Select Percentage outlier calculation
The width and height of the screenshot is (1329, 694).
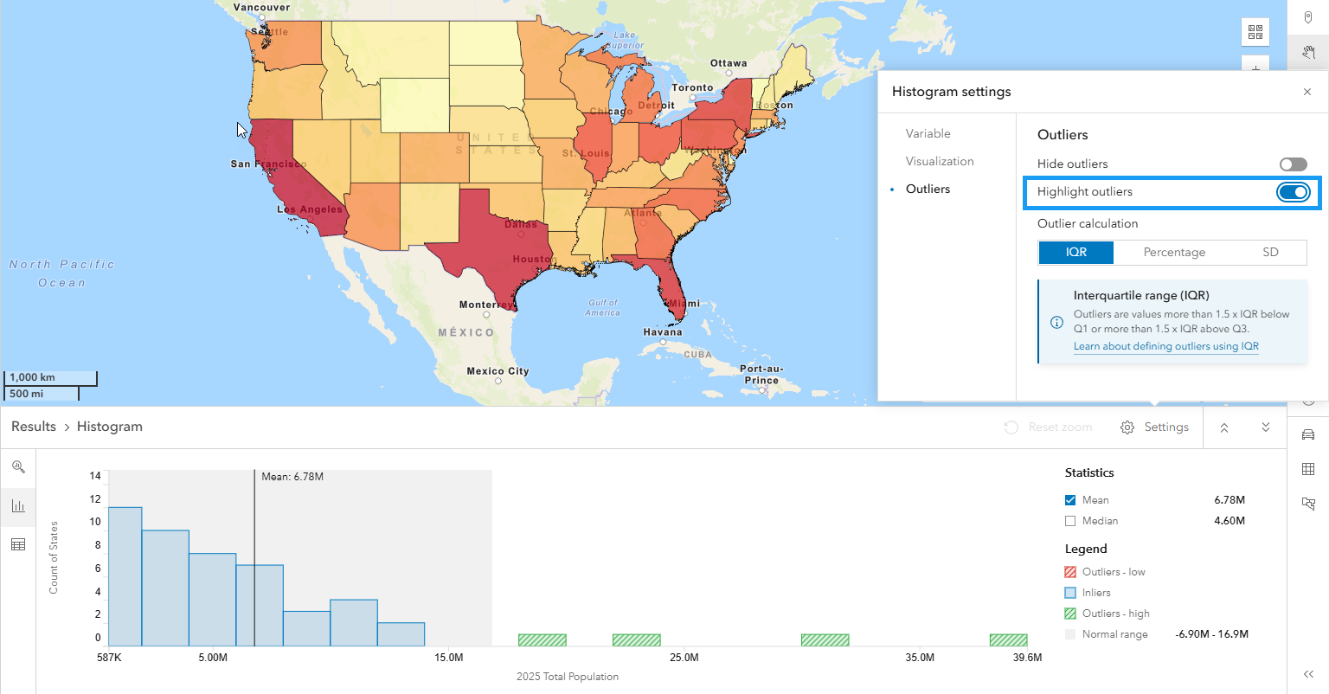pos(1174,253)
